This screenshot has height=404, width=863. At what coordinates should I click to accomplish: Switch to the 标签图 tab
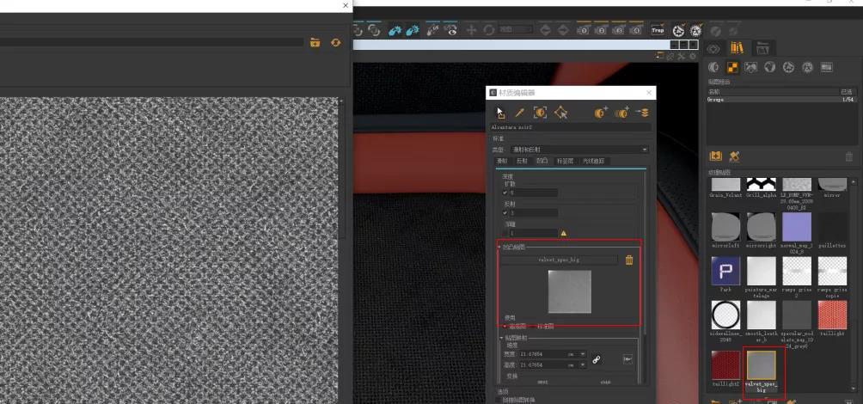pyautogui.click(x=565, y=161)
